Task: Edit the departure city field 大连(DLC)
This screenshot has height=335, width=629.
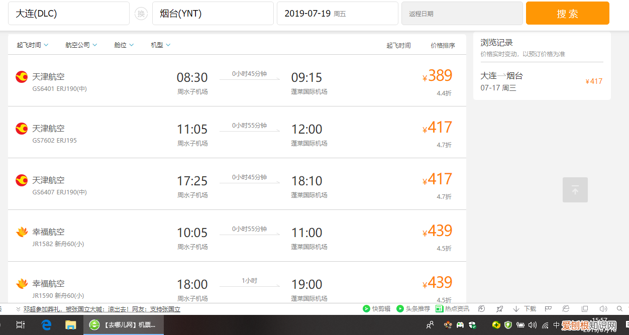Action: tap(69, 14)
